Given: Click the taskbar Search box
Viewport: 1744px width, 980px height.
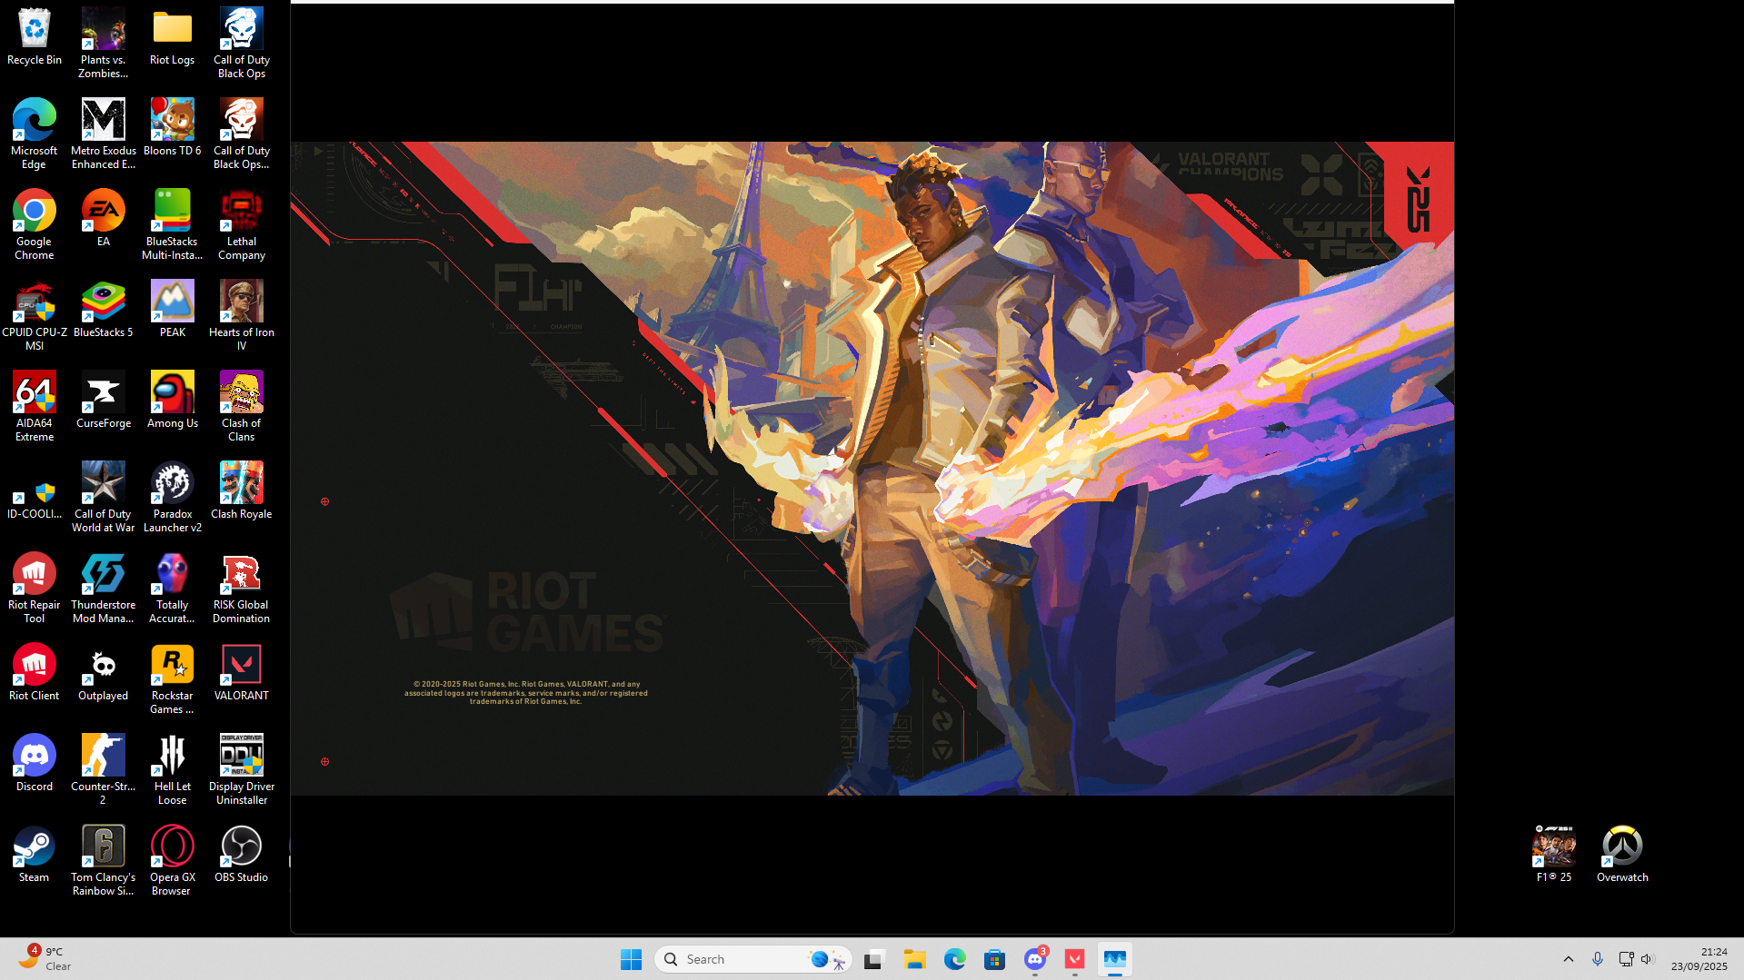Looking at the screenshot, I should pyautogui.click(x=752, y=959).
